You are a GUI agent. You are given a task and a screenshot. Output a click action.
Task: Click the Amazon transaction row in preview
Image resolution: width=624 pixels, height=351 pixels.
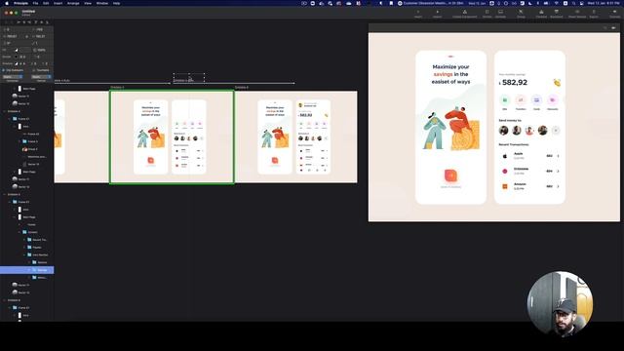click(x=529, y=186)
